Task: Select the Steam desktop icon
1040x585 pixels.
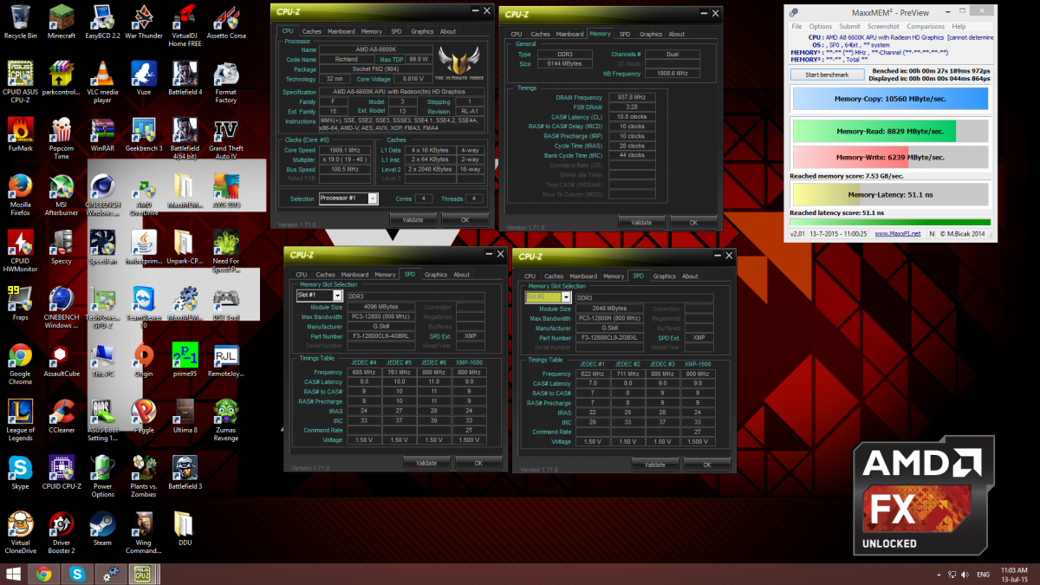Action: (102, 529)
